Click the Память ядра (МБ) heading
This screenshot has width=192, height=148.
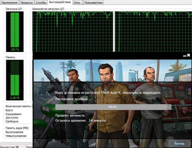click(17, 128)
